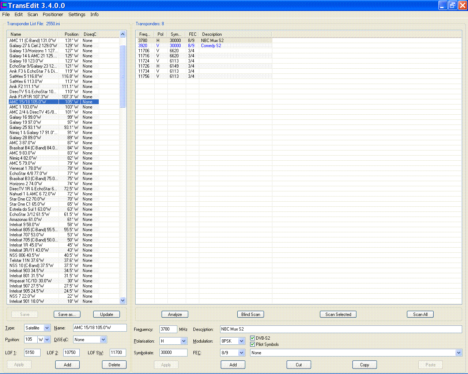Open the Positioner menu
The height and width of the screenshot is (374, 468).
[53, 15]
